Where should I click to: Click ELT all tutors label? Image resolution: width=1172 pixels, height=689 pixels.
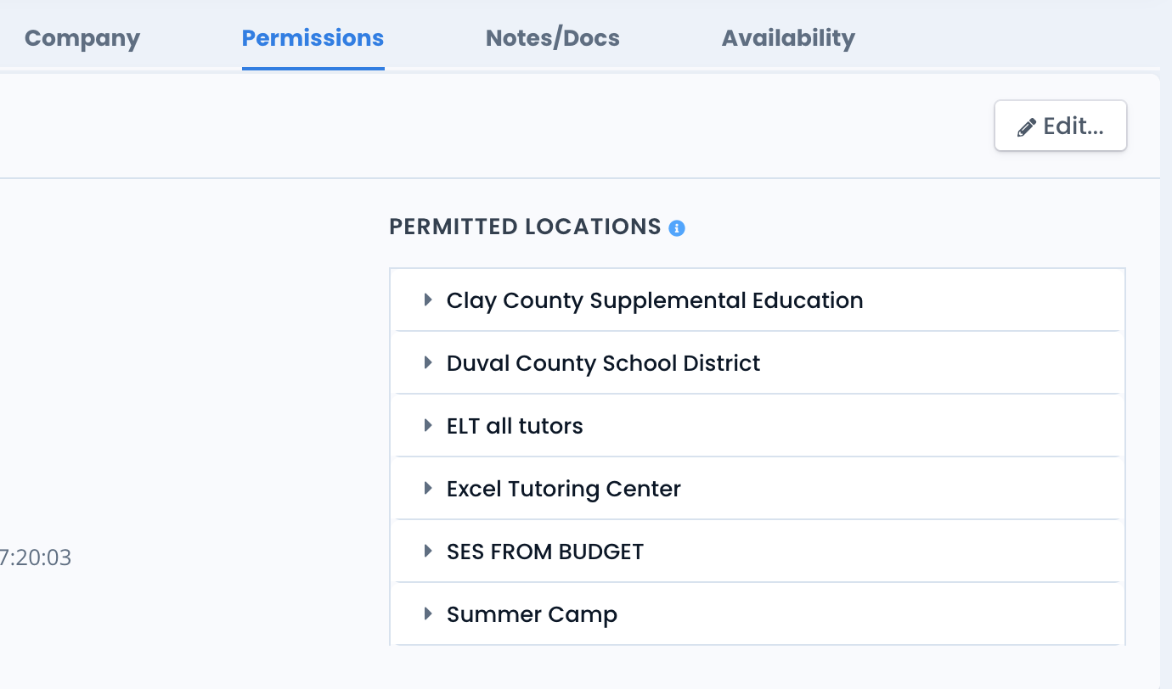click(515, 426)
